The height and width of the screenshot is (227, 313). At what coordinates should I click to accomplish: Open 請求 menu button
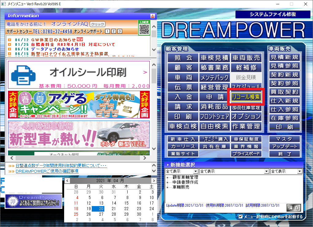183,107
